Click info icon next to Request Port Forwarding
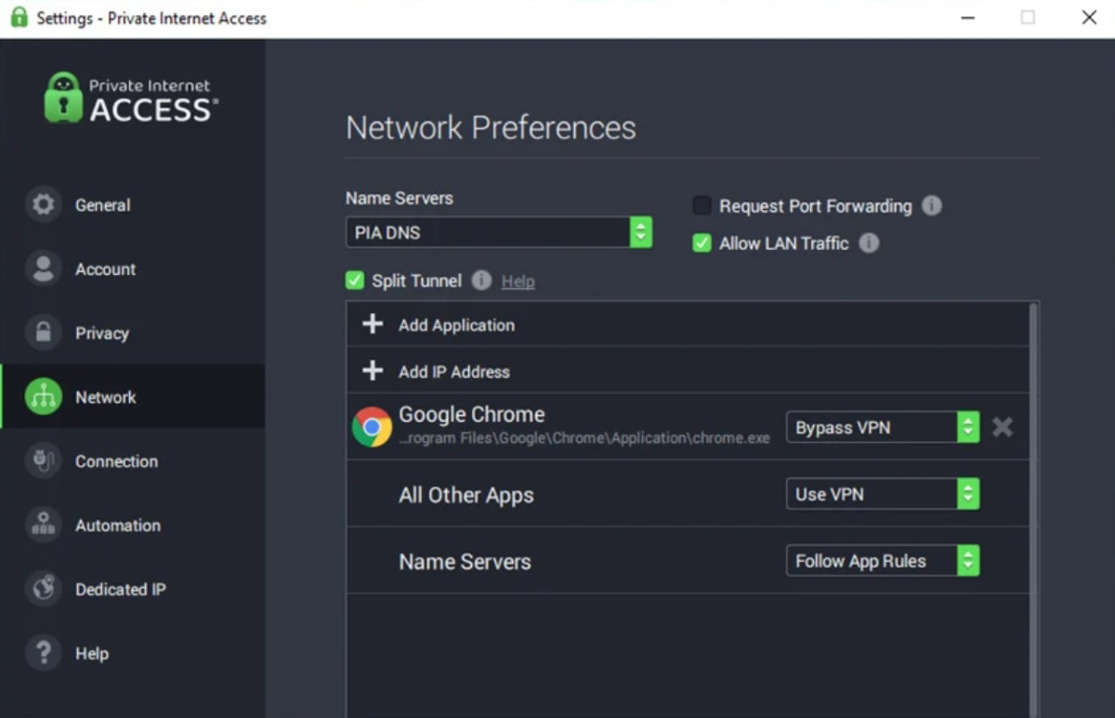This screenshot has width=1115, height=718. (x=931, y=206)
